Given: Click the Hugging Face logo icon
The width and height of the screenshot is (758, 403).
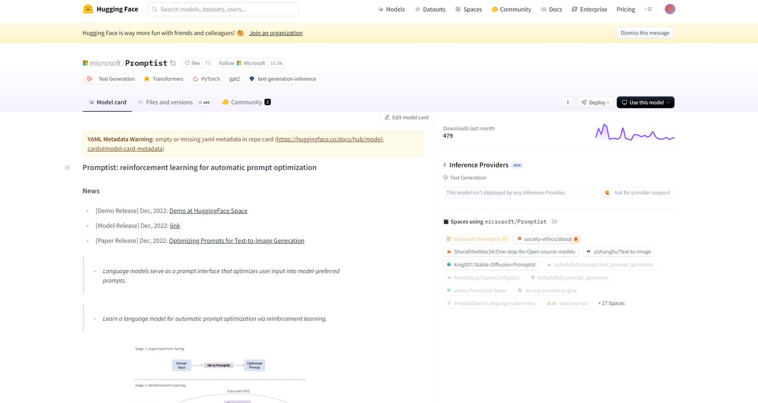Looking at the screenshot, I should pos(88,9).
